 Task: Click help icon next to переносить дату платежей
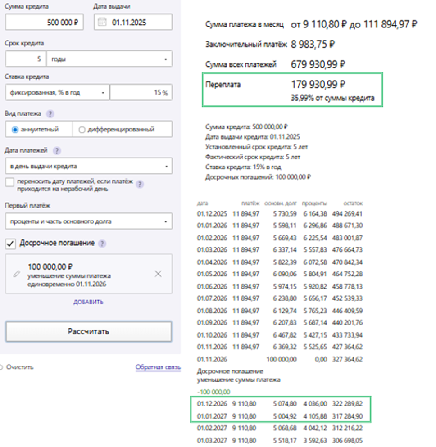tap(140, 184)
